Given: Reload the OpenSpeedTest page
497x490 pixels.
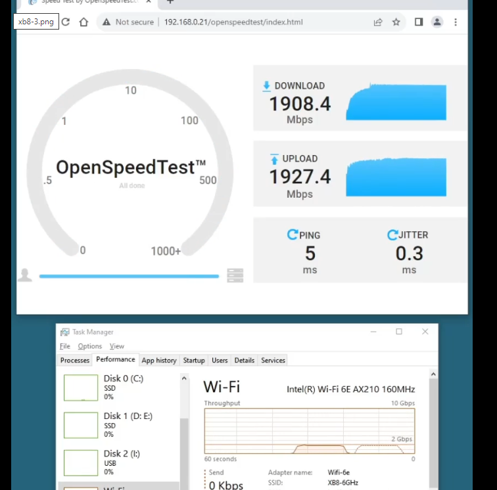Looking at the screenshot, I should click(66, 22).
